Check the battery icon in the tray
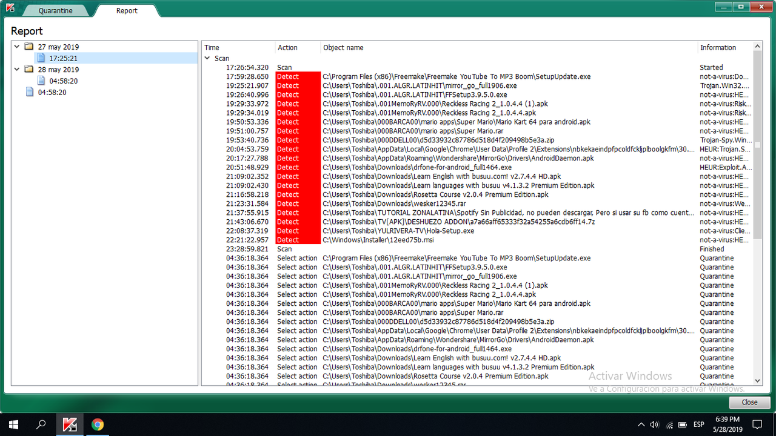Screen dimensions: 776x436 point(683,424)
